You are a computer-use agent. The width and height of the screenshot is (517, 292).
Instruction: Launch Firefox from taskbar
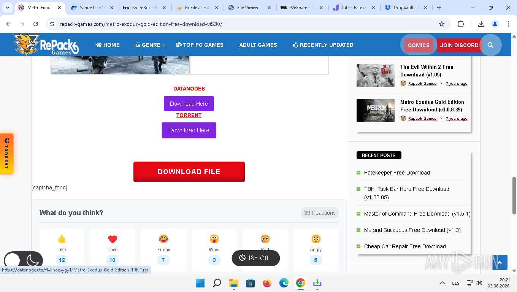tap(267, 283)
